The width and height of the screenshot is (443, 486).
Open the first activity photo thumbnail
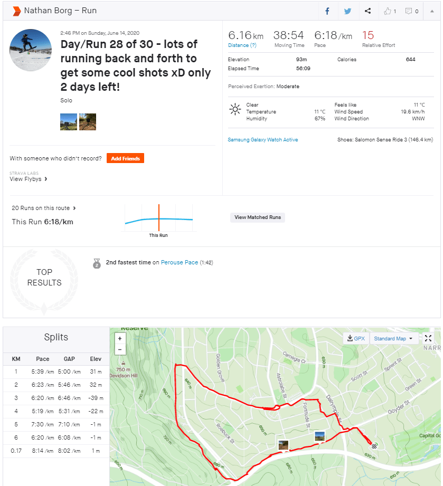69,122
